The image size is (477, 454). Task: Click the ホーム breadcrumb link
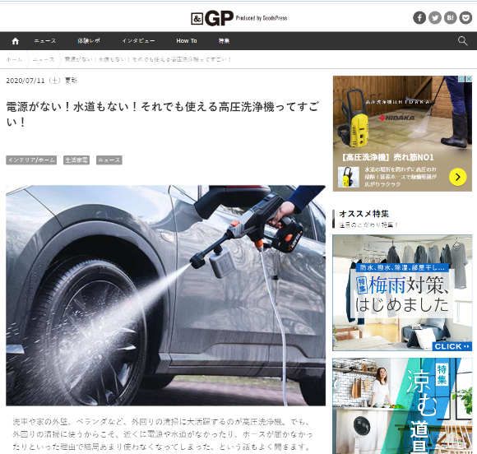[14, 60]
